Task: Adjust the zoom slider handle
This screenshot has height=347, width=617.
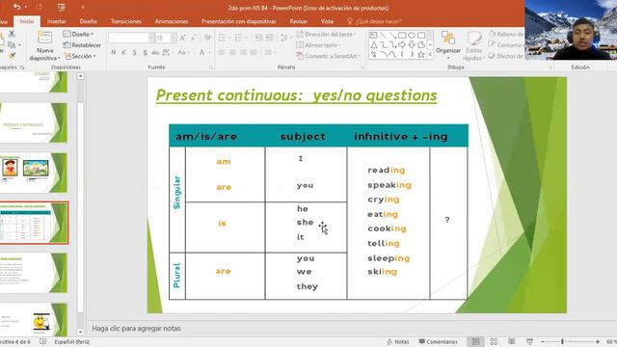Action: [562, 341]
